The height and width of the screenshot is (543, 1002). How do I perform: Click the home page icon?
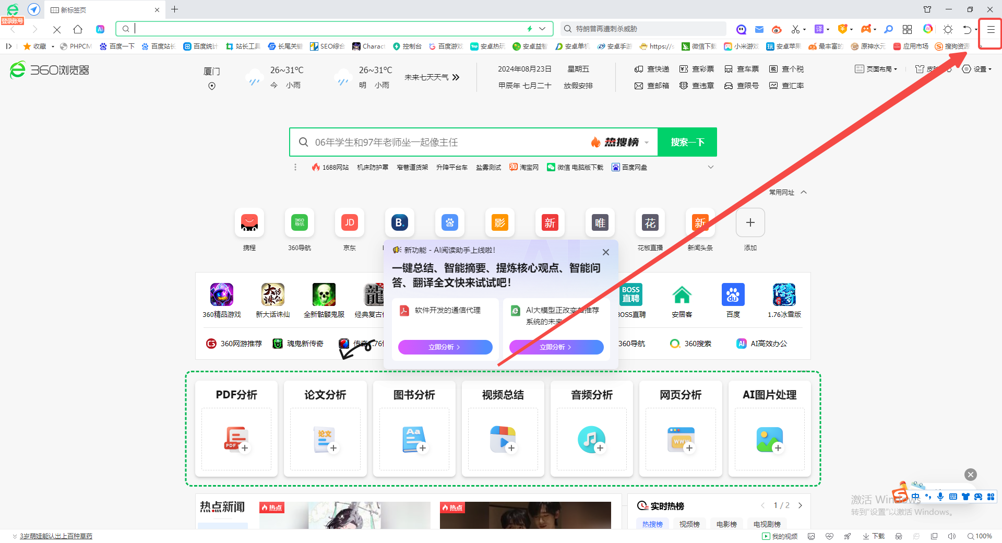(x=78, y=29)
